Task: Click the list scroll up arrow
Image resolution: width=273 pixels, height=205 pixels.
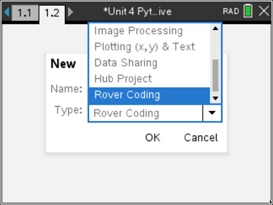Action: [216, 29]
